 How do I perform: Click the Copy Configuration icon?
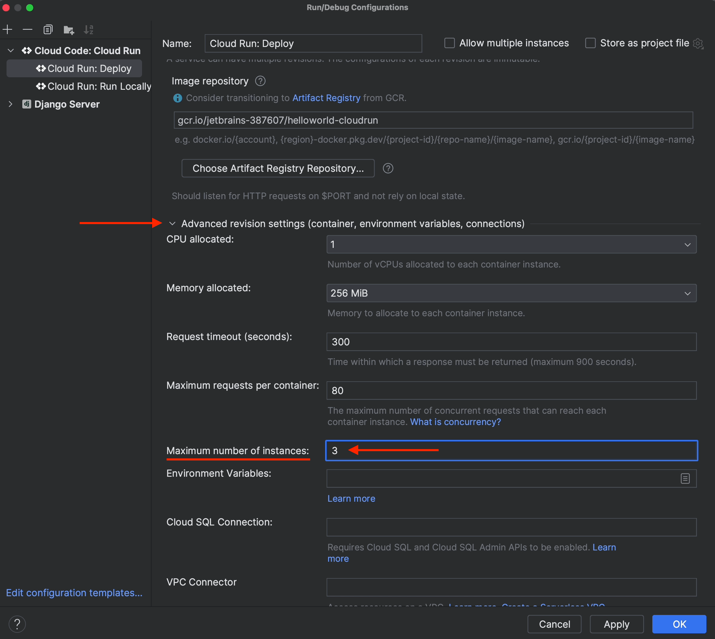[x=48, y=29]
